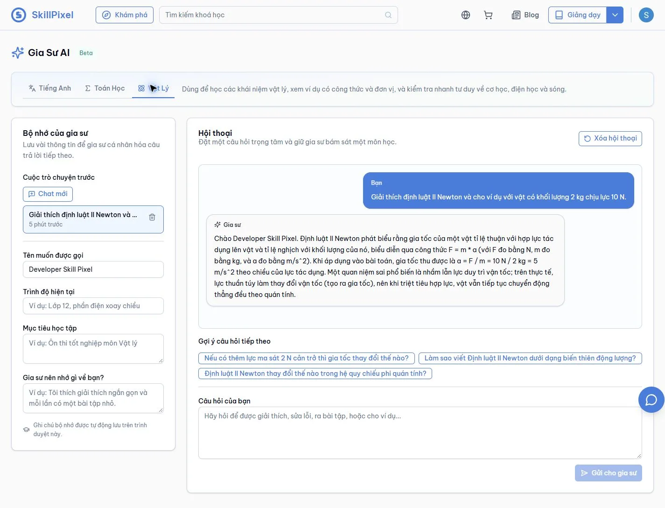This screenshot has width=665, height=508.
Task: Focus the Câu hỏi của bạn textarea
Action: [420, 433]
